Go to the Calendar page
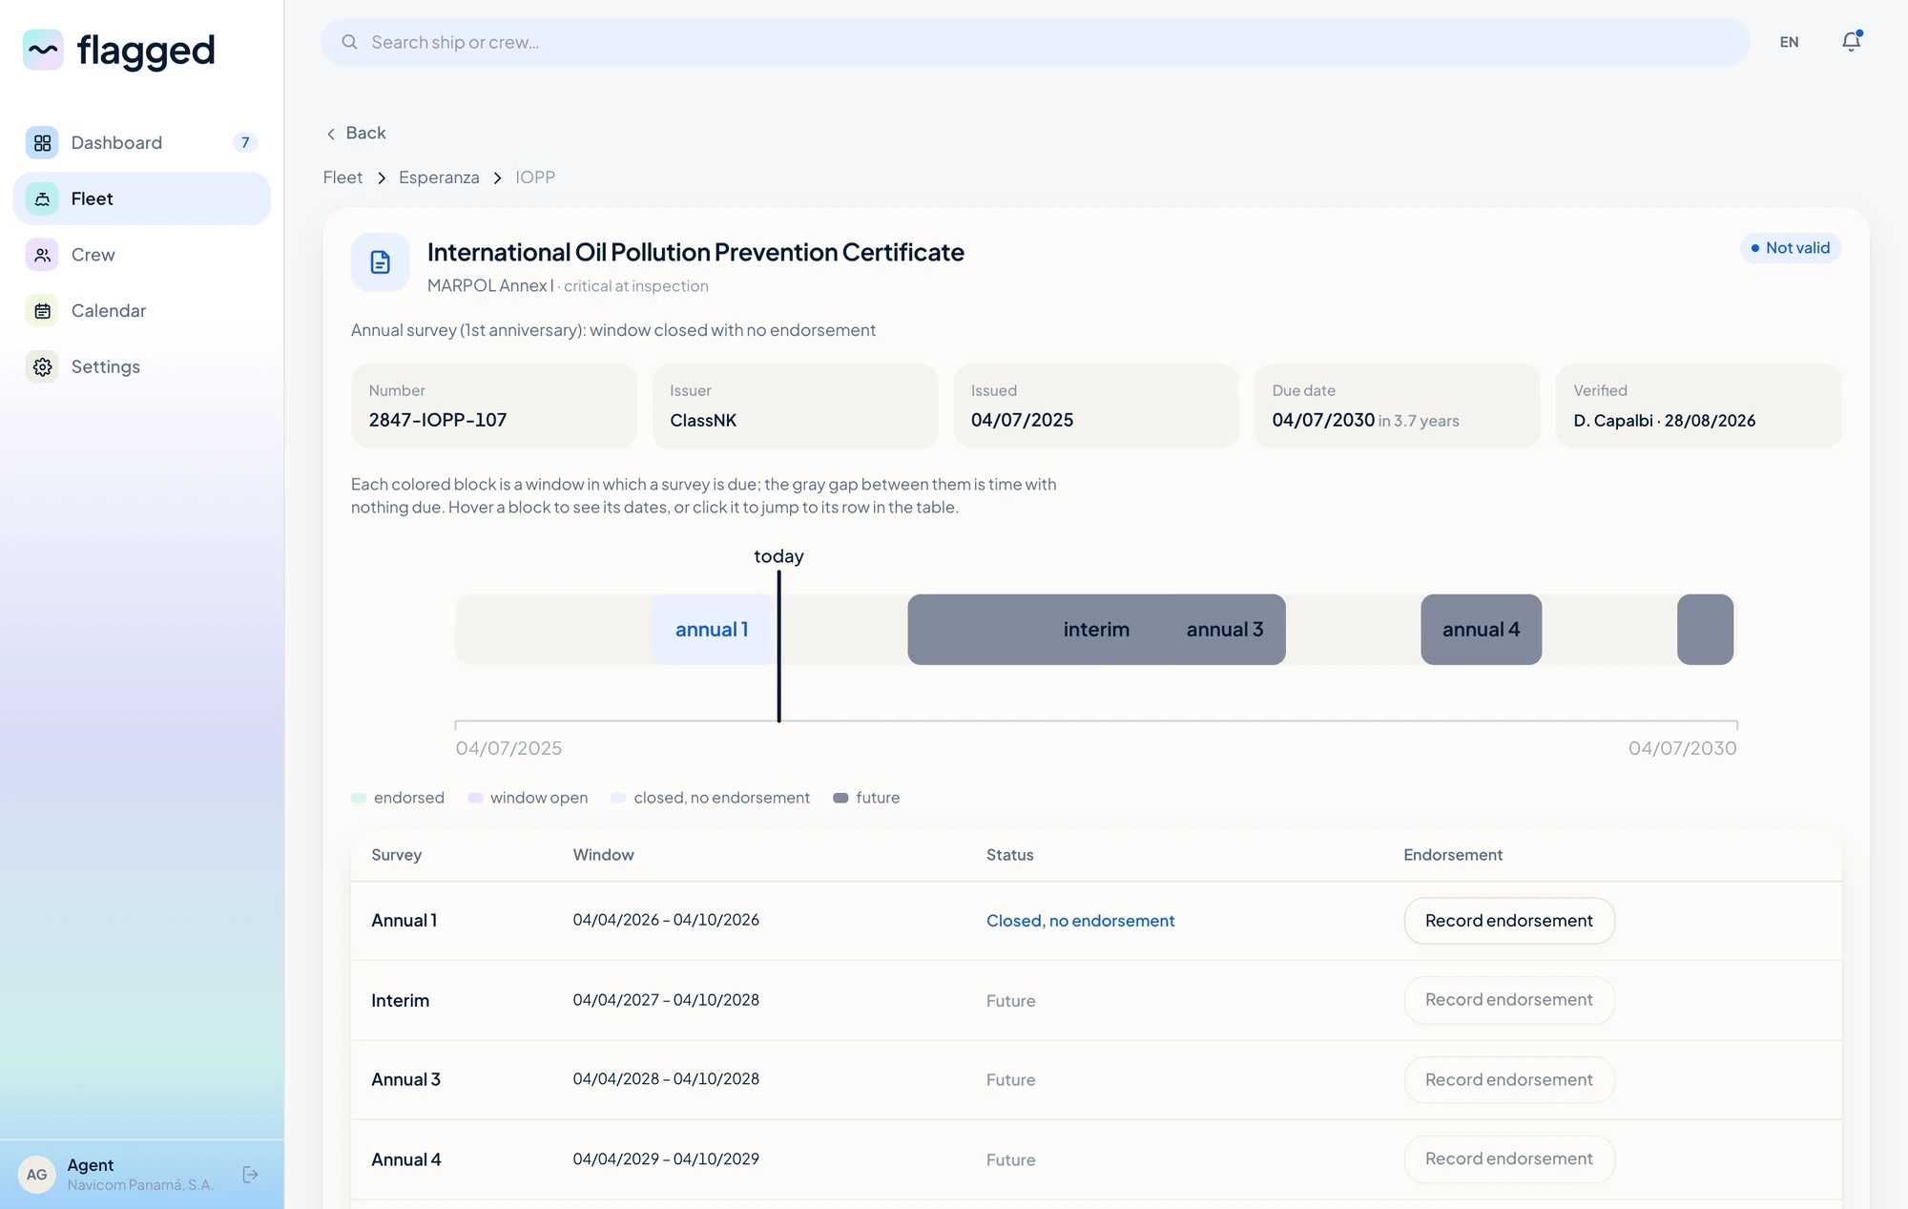This screenshot has width=1908, height=1209. point(141,311)
